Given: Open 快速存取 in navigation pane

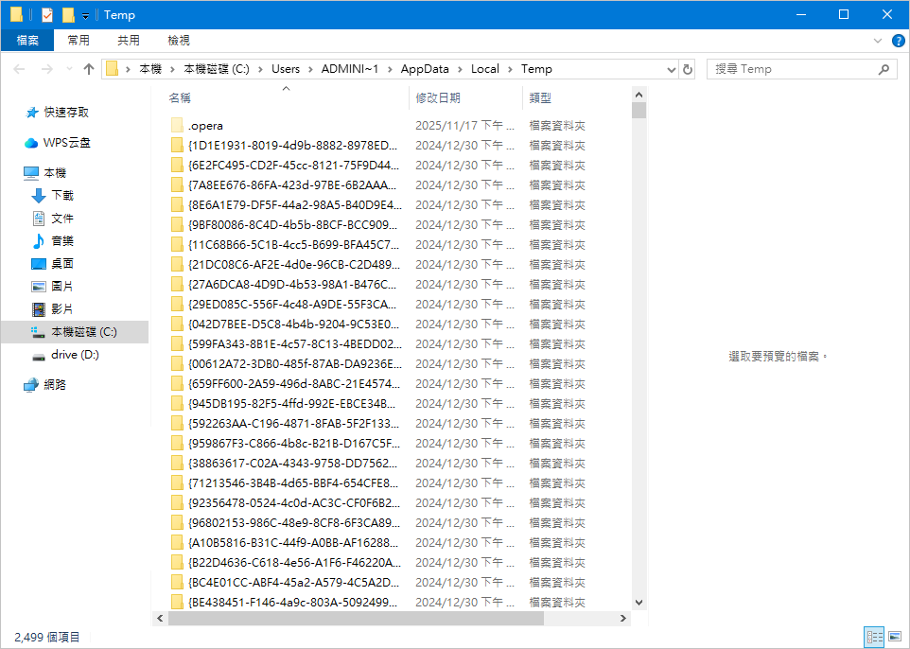Looking at the screenshot, I should click(58, 112).
